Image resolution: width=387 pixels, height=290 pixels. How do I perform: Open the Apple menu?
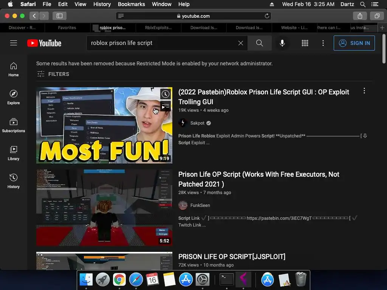pyautogui.click(x=10, y=4)
